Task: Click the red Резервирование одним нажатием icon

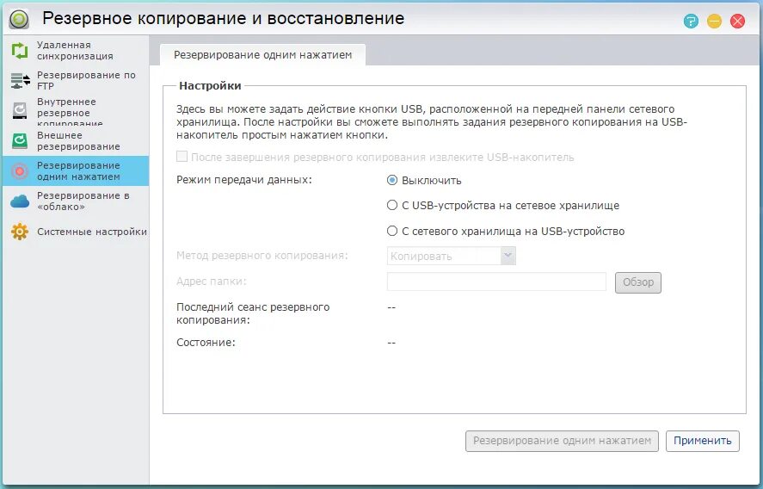Action: [20, 171]
